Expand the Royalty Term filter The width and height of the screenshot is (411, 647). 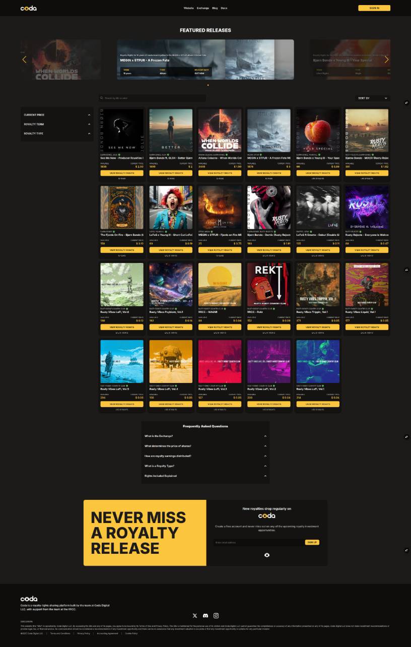57,124
